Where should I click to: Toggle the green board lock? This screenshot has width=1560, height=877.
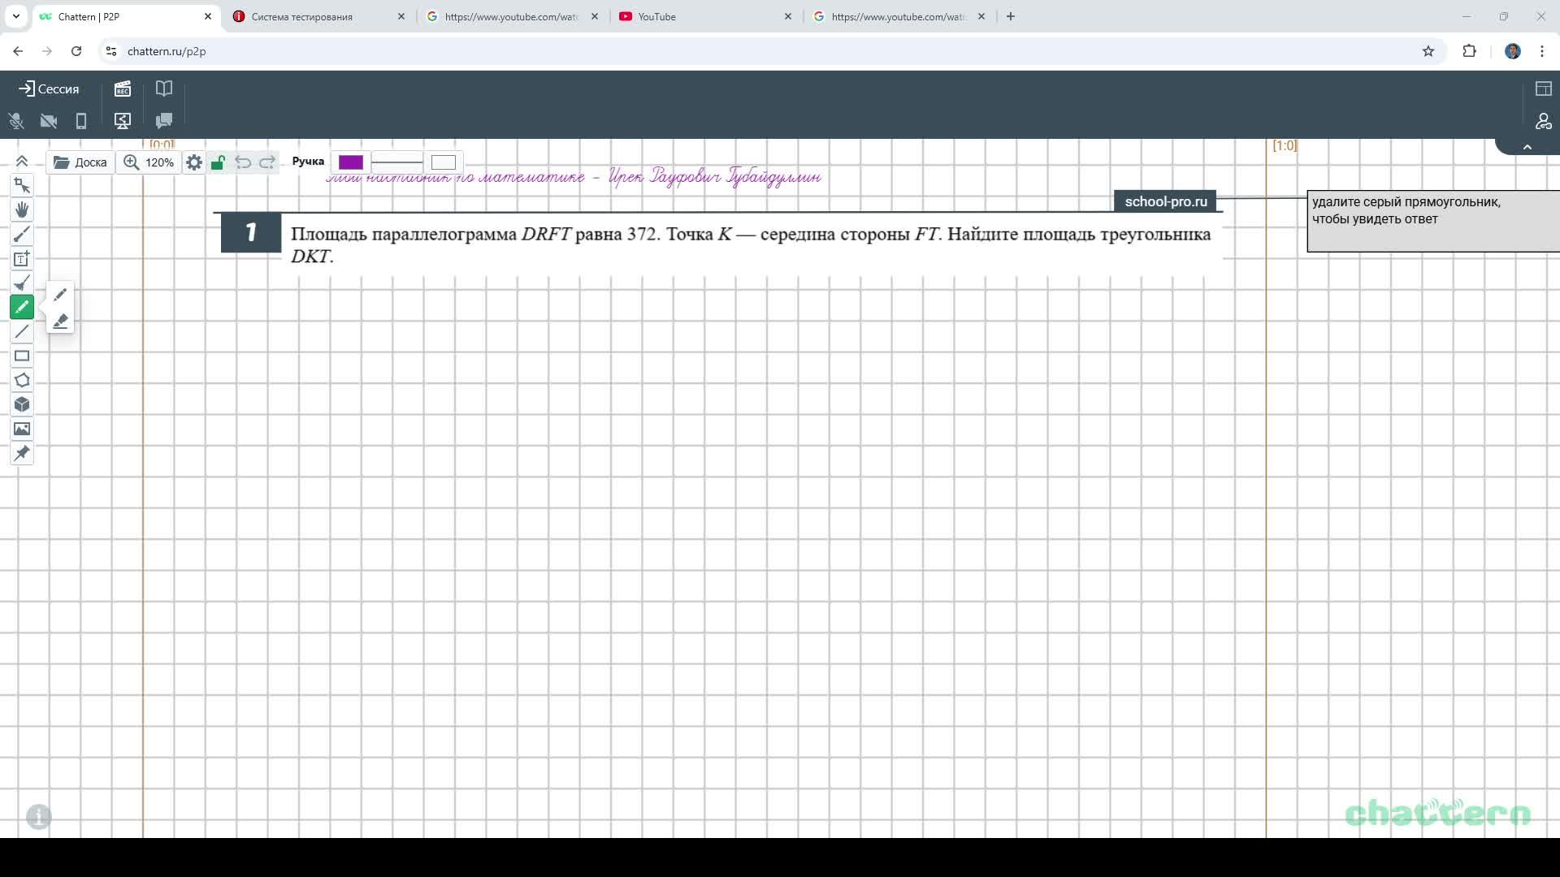click(218, 162)
